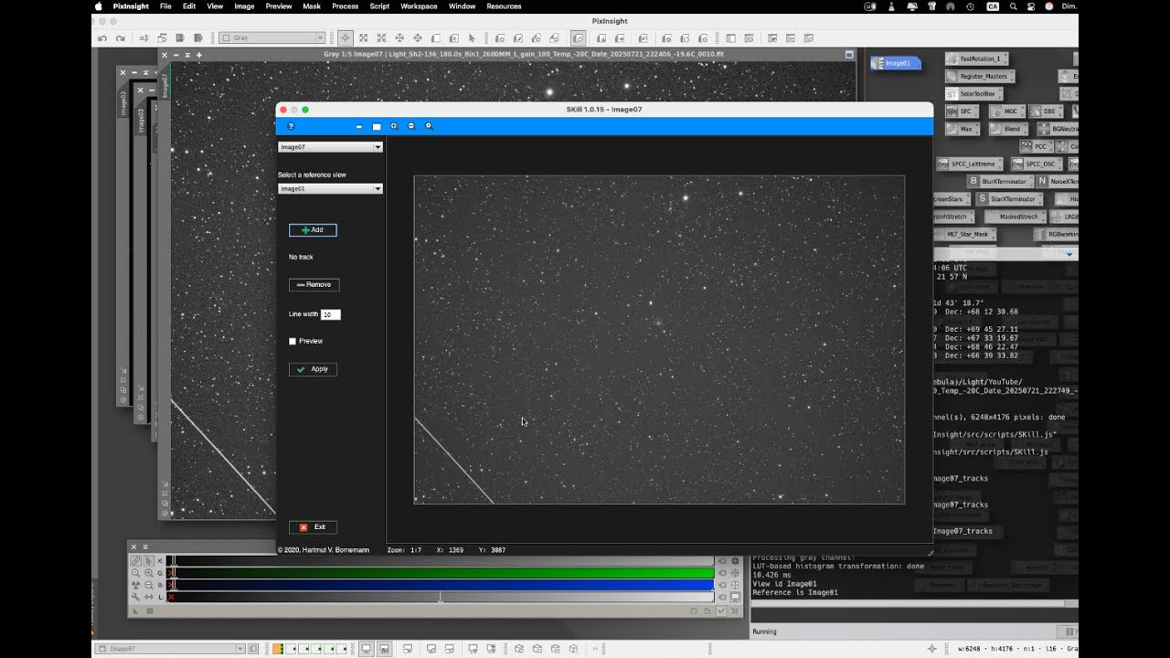Enable the Preview checkbox in SKill
The height and width of the screenshot is (658, 1170).
click(x=292, y=342)
